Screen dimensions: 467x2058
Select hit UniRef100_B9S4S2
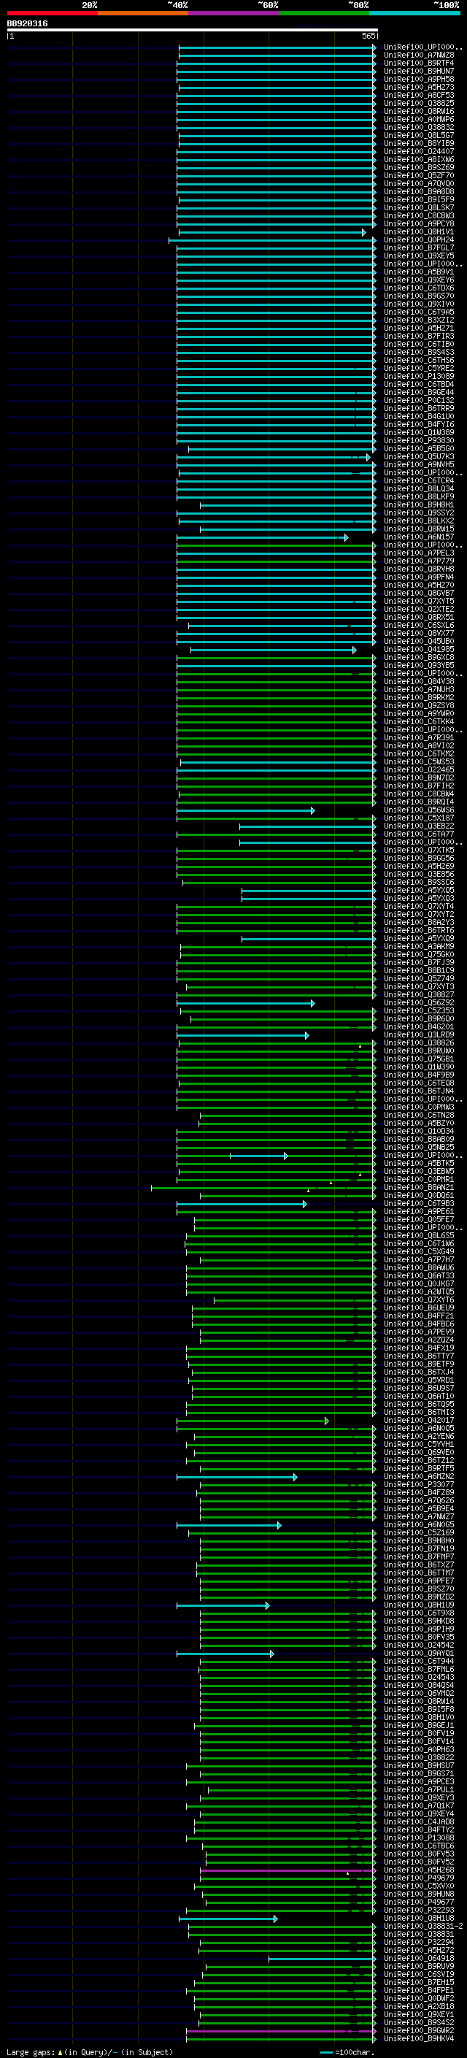coord(419,2022)
